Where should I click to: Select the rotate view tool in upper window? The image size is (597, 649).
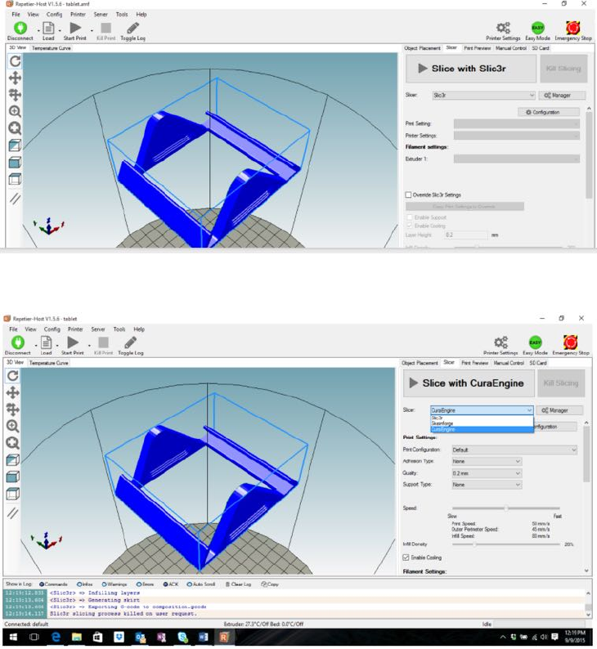[16, 61]
